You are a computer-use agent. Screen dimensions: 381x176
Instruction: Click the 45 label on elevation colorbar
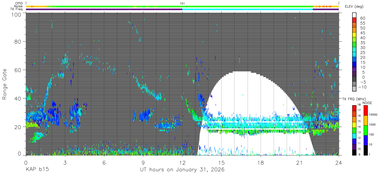(x=362, y=33)
